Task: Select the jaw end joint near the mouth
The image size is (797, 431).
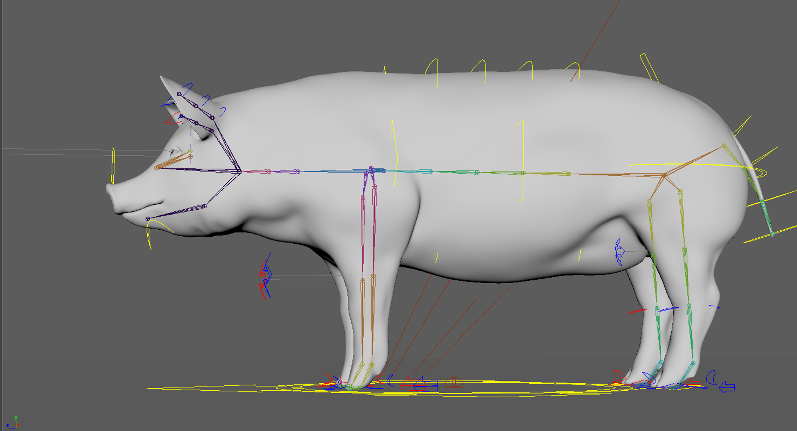Action: pyautogui.click(x=148, y=218)
